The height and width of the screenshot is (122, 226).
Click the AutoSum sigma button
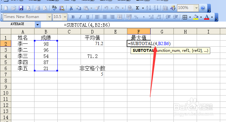click(x=138, y=8)
